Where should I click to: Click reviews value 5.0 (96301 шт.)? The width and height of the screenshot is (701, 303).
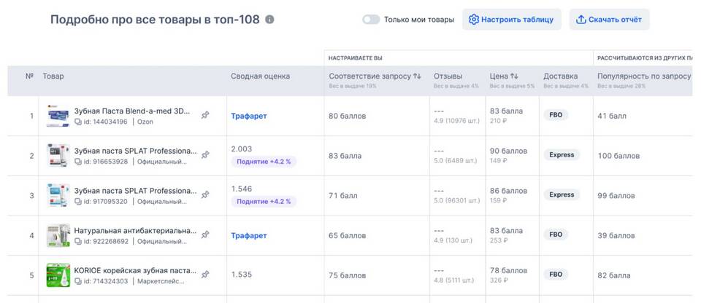tap(456, 201)
